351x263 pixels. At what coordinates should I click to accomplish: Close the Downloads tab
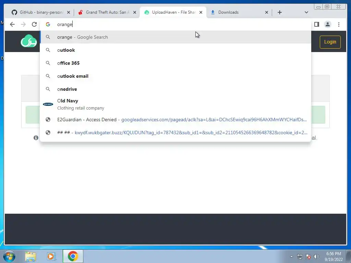click(267, 12)
